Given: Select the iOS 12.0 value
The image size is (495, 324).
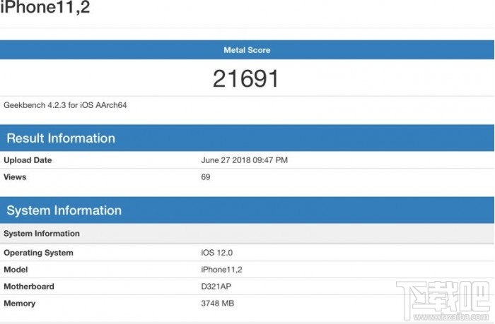Looking at the screenshot, I should click(x=217, y=253).
